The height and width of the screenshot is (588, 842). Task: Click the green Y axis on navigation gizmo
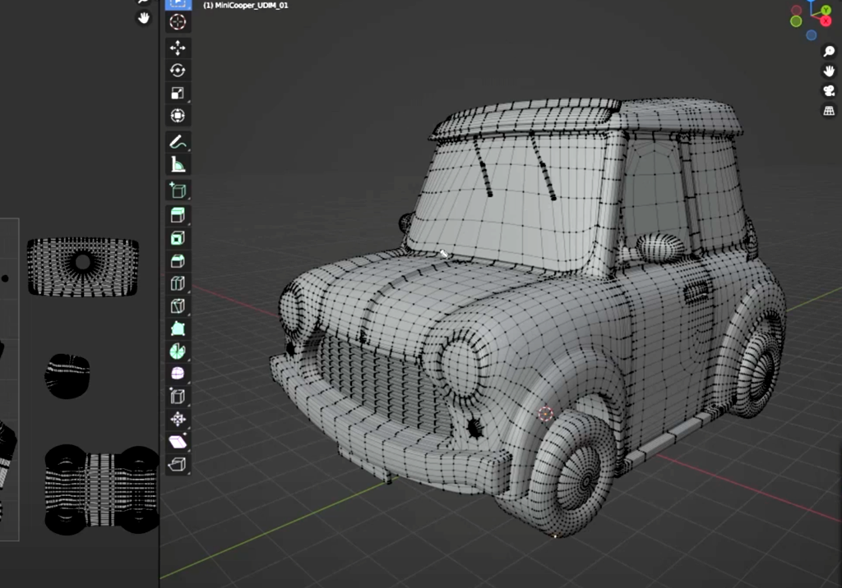[x=825, y=11]
